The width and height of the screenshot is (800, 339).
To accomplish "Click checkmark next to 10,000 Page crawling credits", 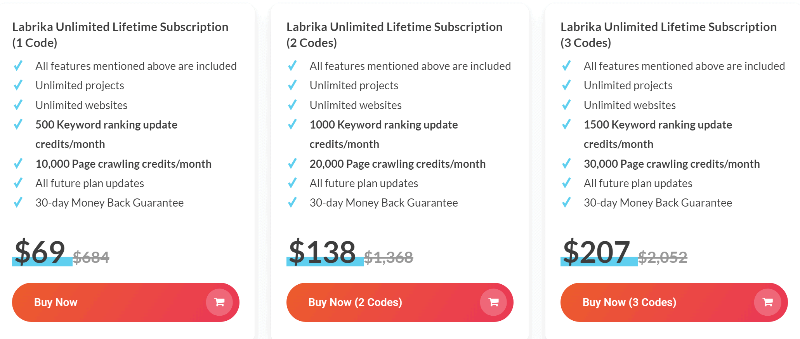I will click(18, 163).
